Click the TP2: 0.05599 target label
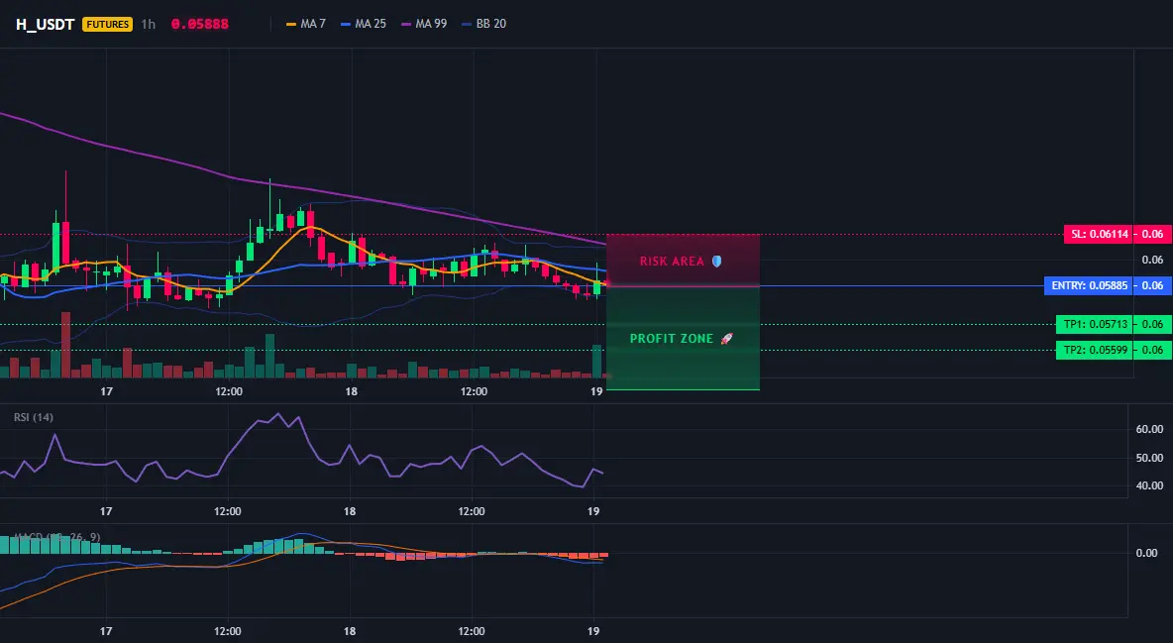 (1095, 350)
